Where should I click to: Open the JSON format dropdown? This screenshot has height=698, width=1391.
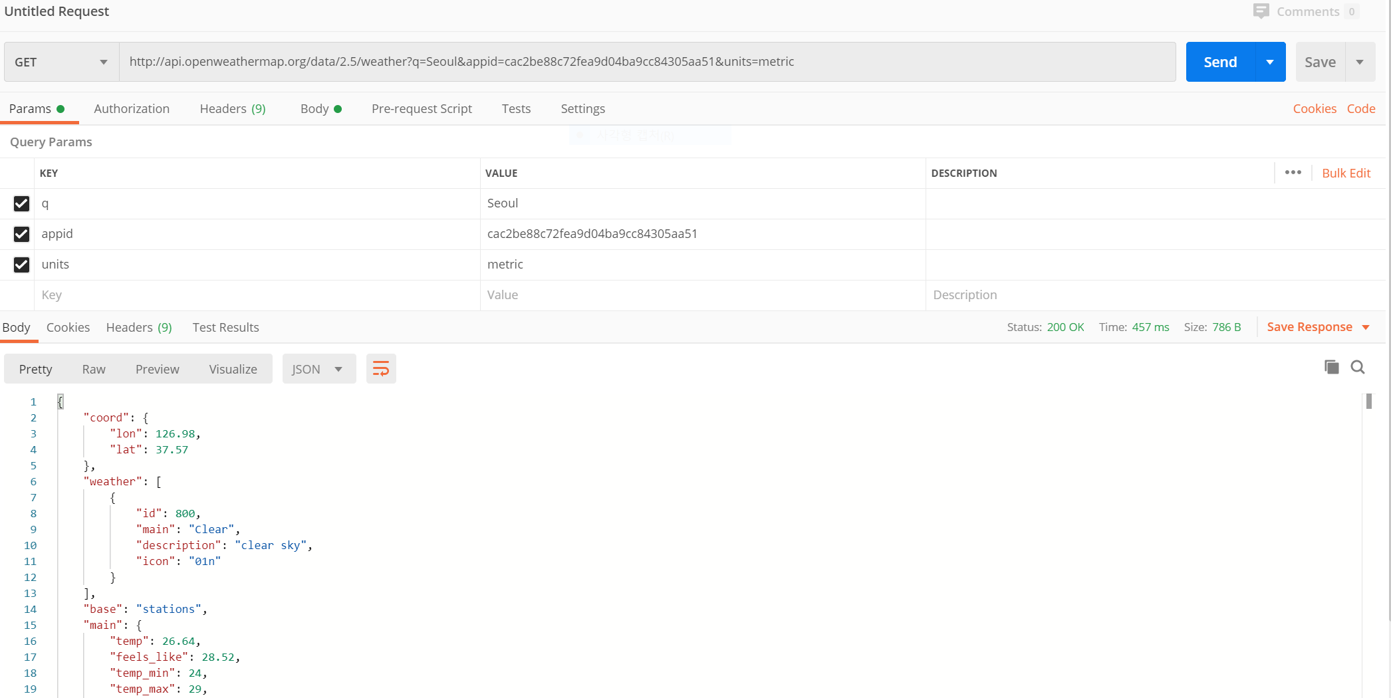[x=318, y=369]
